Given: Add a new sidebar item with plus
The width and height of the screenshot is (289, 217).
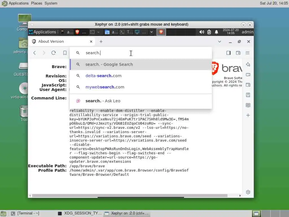Looking at the screenshot, I should (248, 115).
